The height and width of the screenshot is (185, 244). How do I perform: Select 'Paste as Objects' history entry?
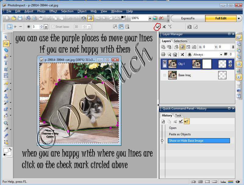pos(180,134)
